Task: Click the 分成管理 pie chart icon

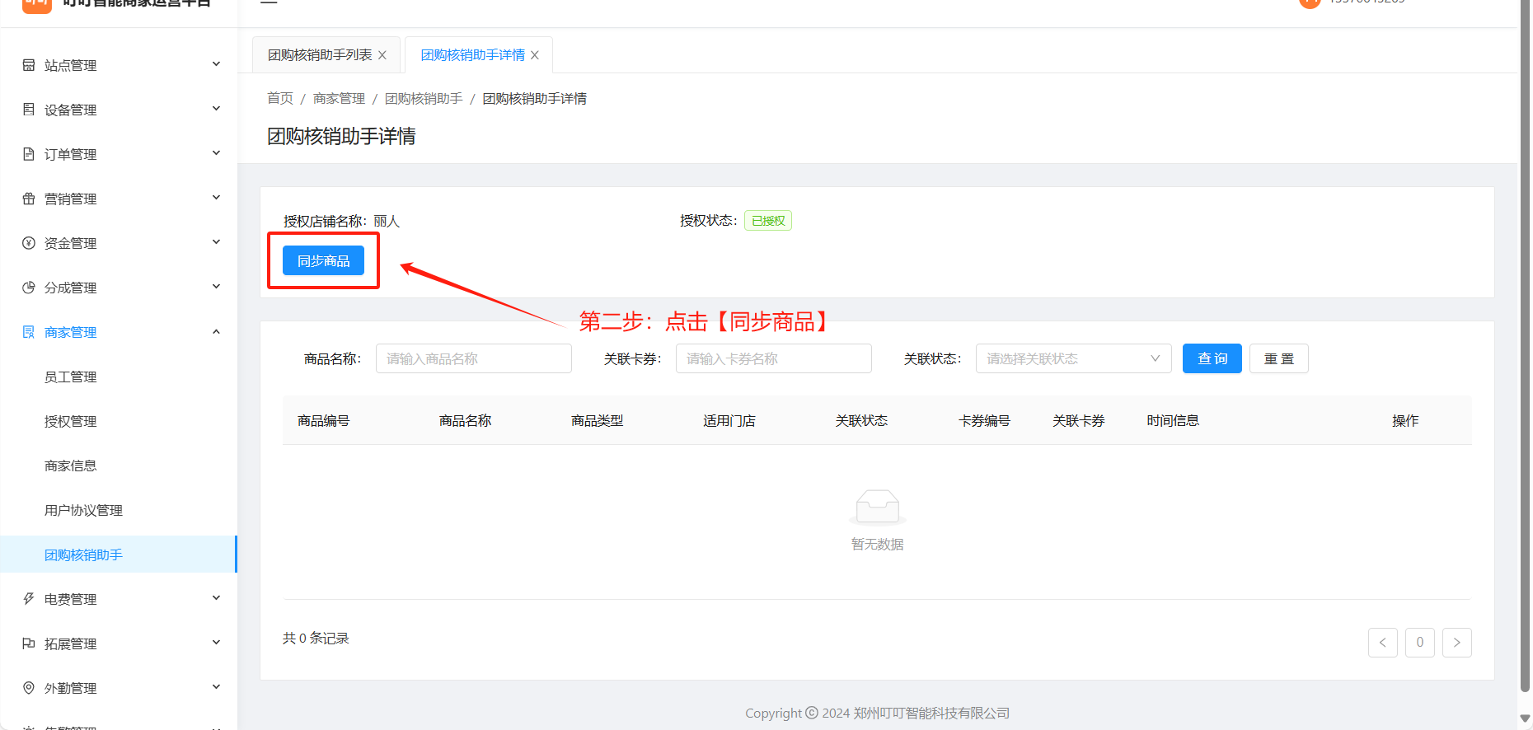Action: 29,288
